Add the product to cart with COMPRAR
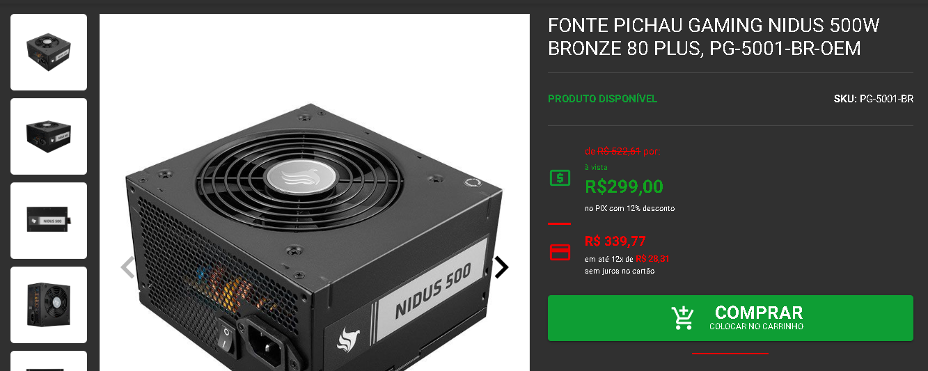Image resolution: width=928 pixels, height=371 pixels. pos(730,318)
